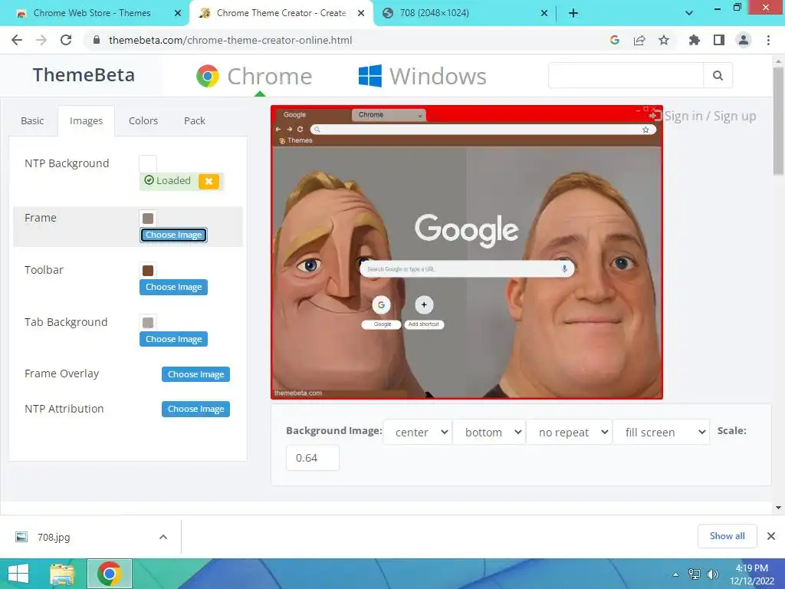The width and height of the screenshot is (785, 589).
Task: Click the padlock site info icon
Action: [97, 40]
